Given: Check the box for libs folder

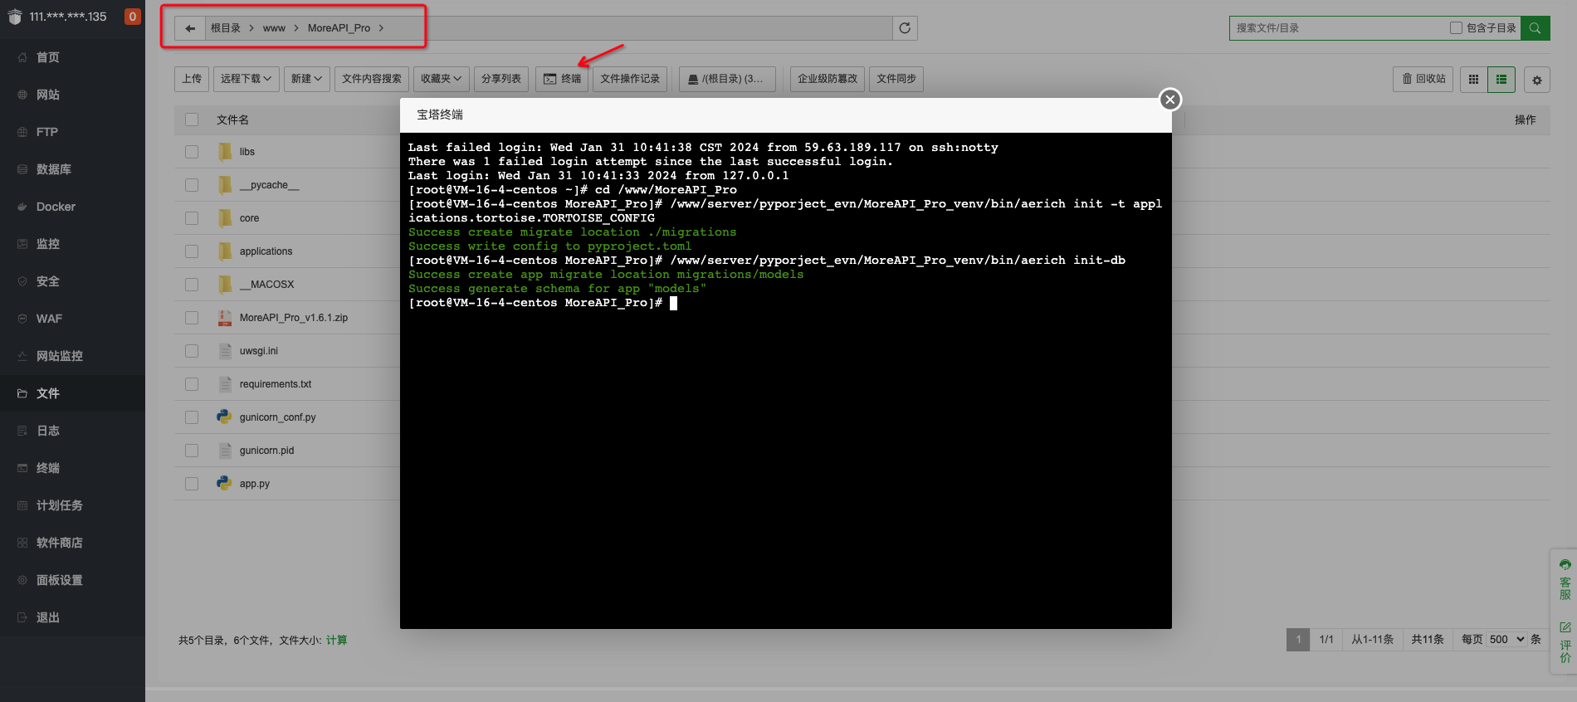Looking at the screenshot, I should click(192, 152).
